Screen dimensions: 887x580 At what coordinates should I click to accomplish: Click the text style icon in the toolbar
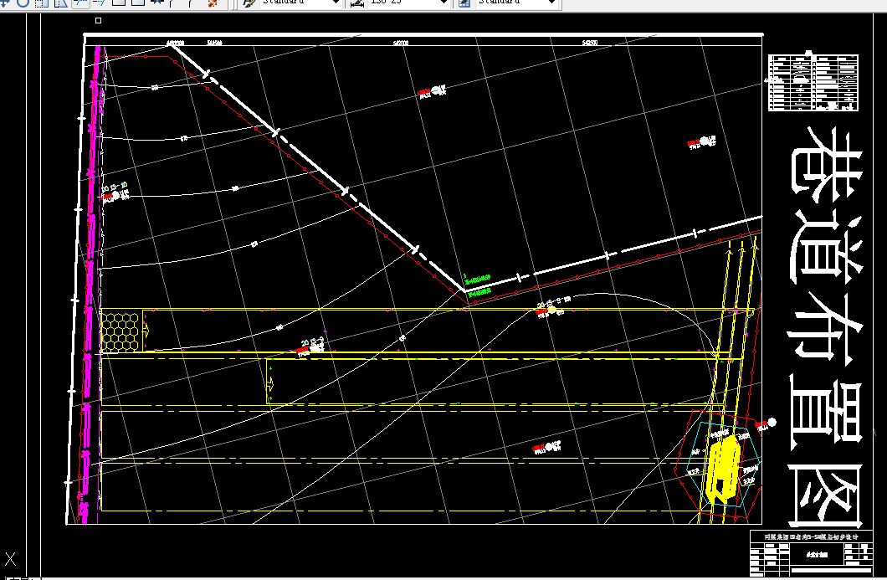249,3
